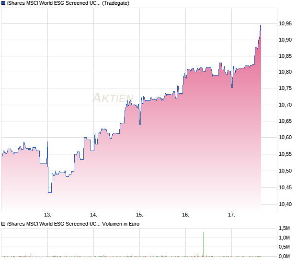Click the blue legend square for the price chart

[x=3, y=3]
